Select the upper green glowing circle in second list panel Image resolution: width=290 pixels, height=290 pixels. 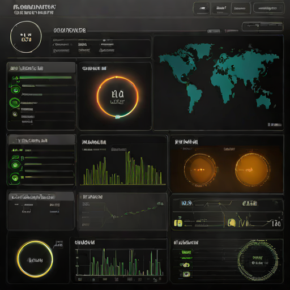click(x=15, y=165)
